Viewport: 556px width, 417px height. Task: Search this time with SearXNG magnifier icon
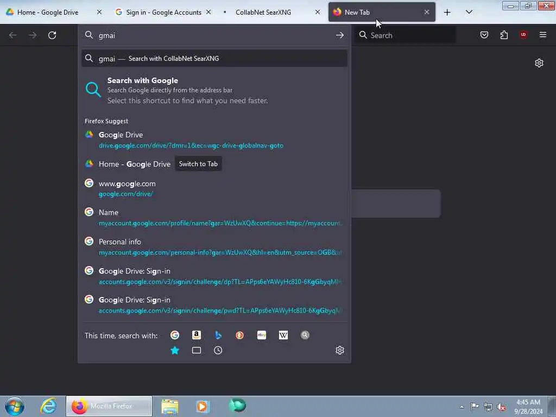click(305, 335)
